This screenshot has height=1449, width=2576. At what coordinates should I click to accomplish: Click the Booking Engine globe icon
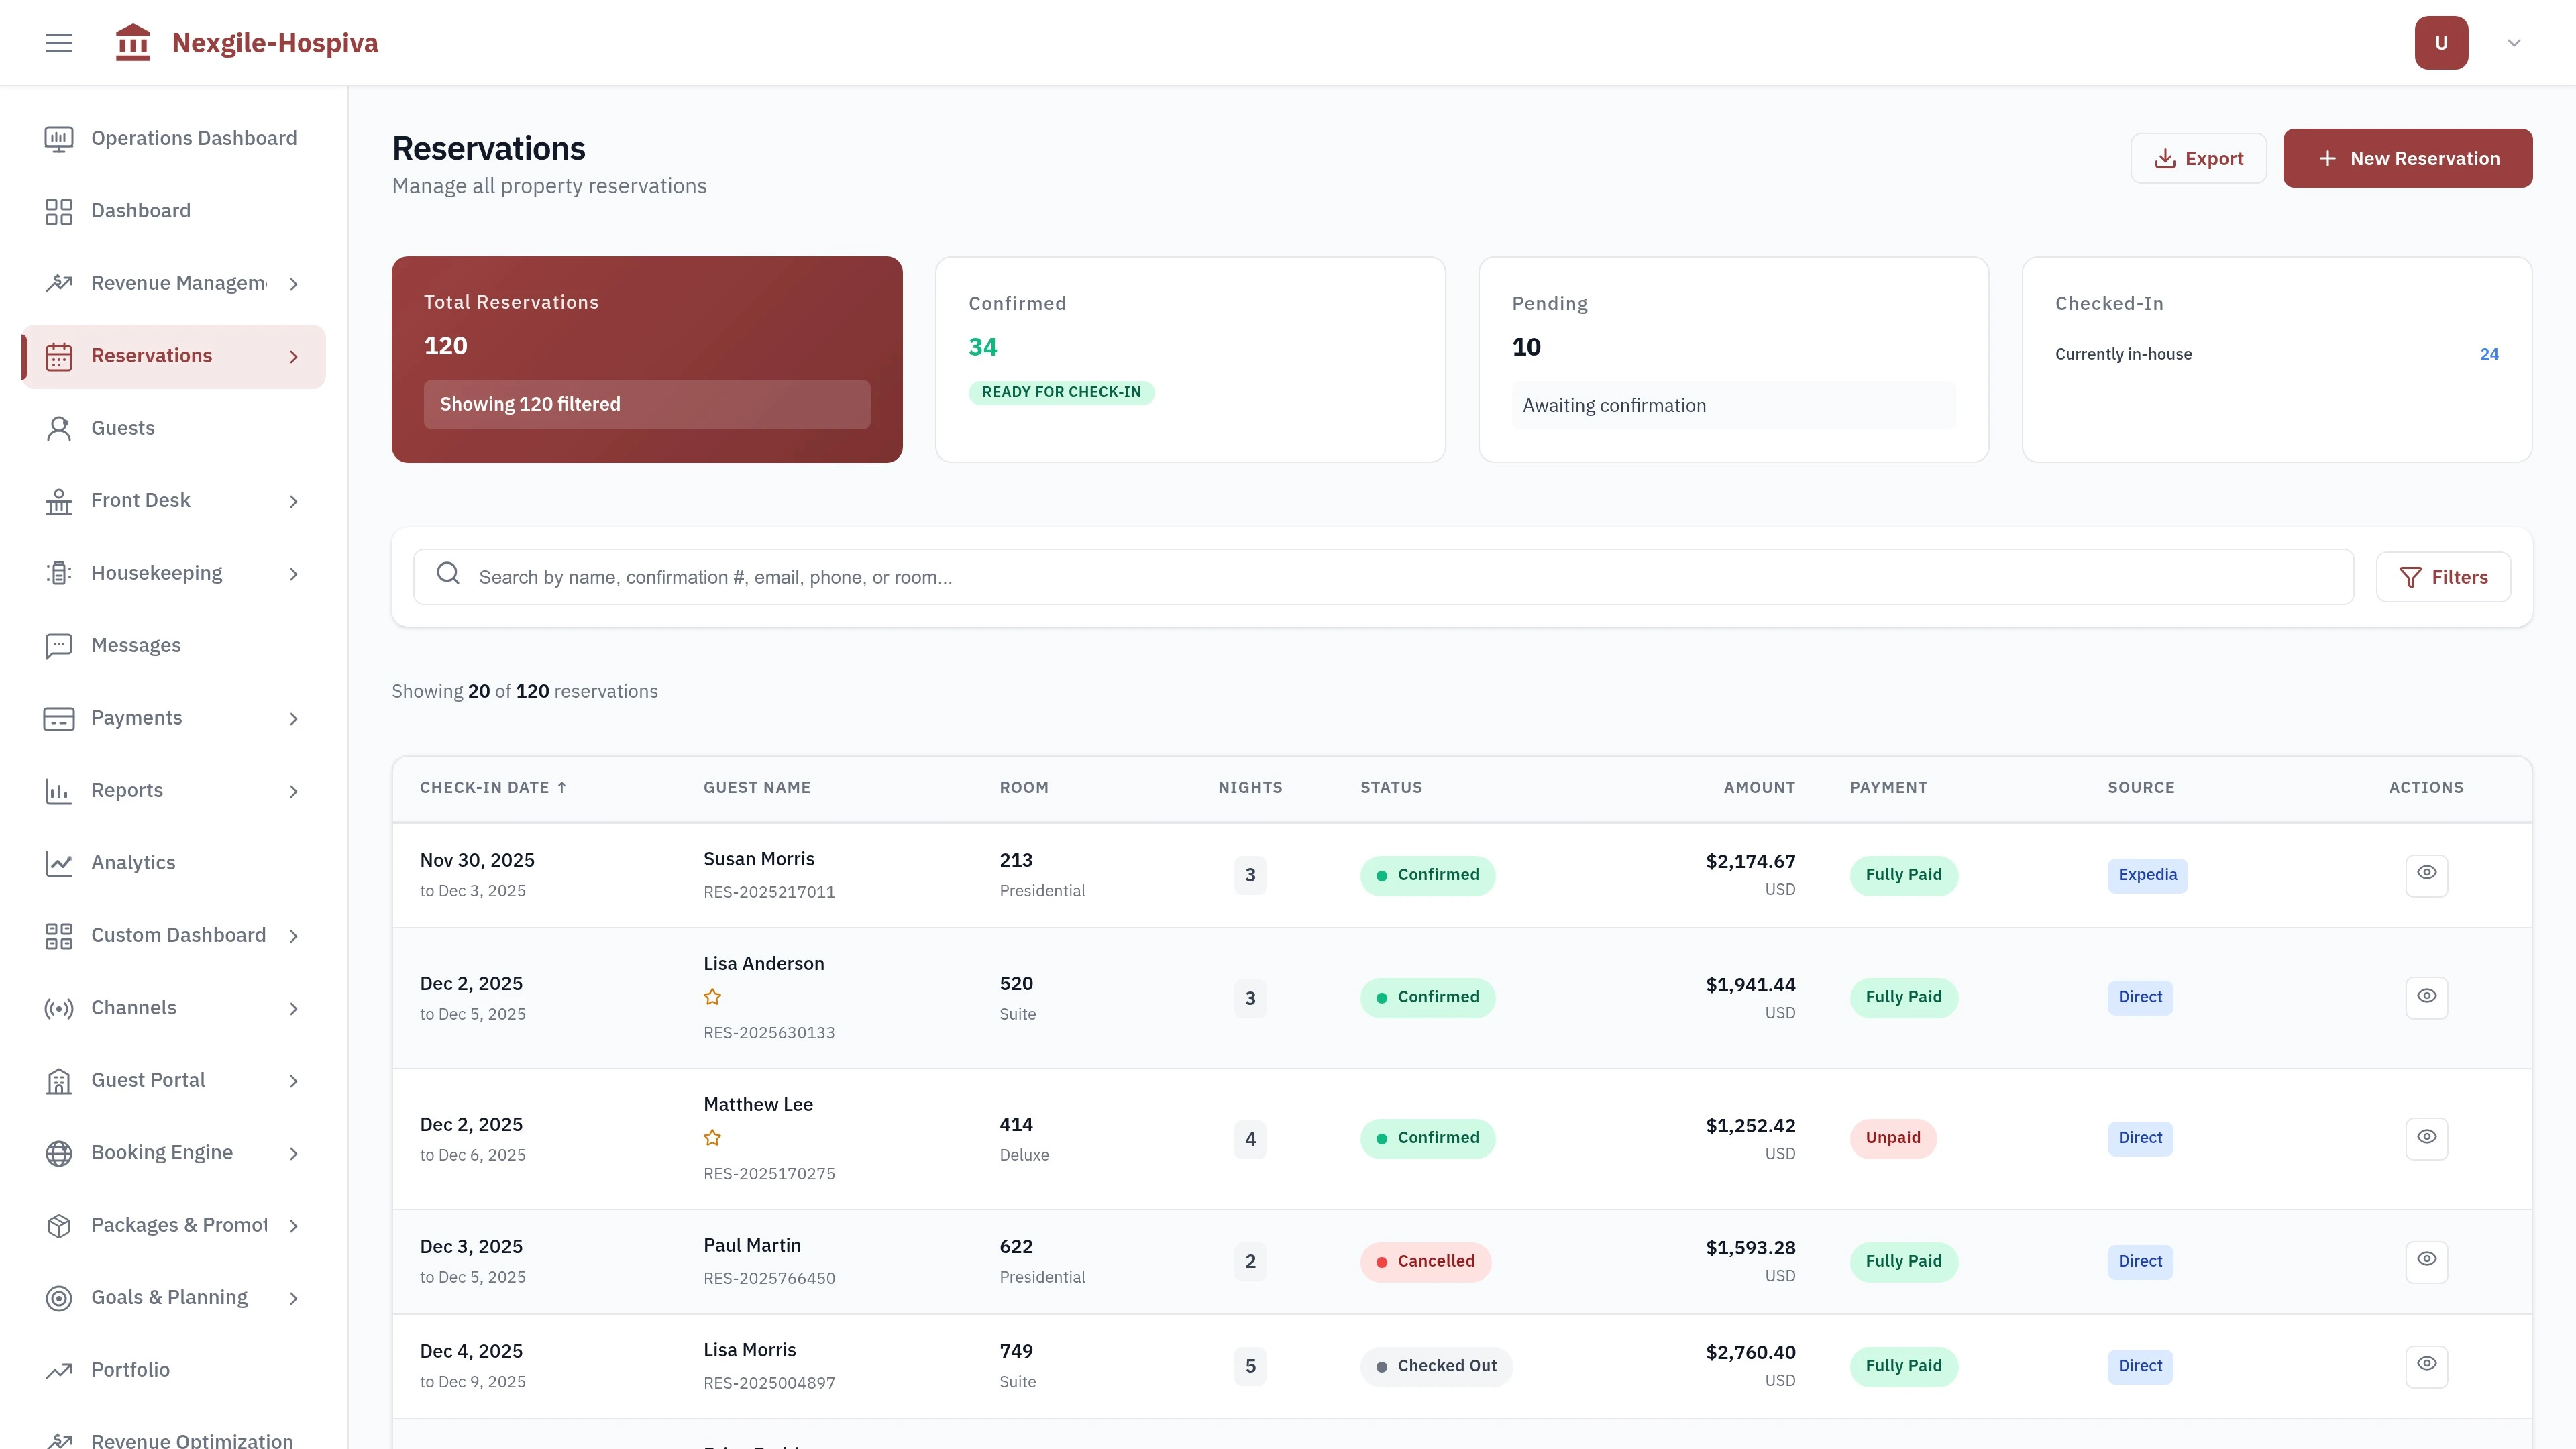(x=58, y=1152)
